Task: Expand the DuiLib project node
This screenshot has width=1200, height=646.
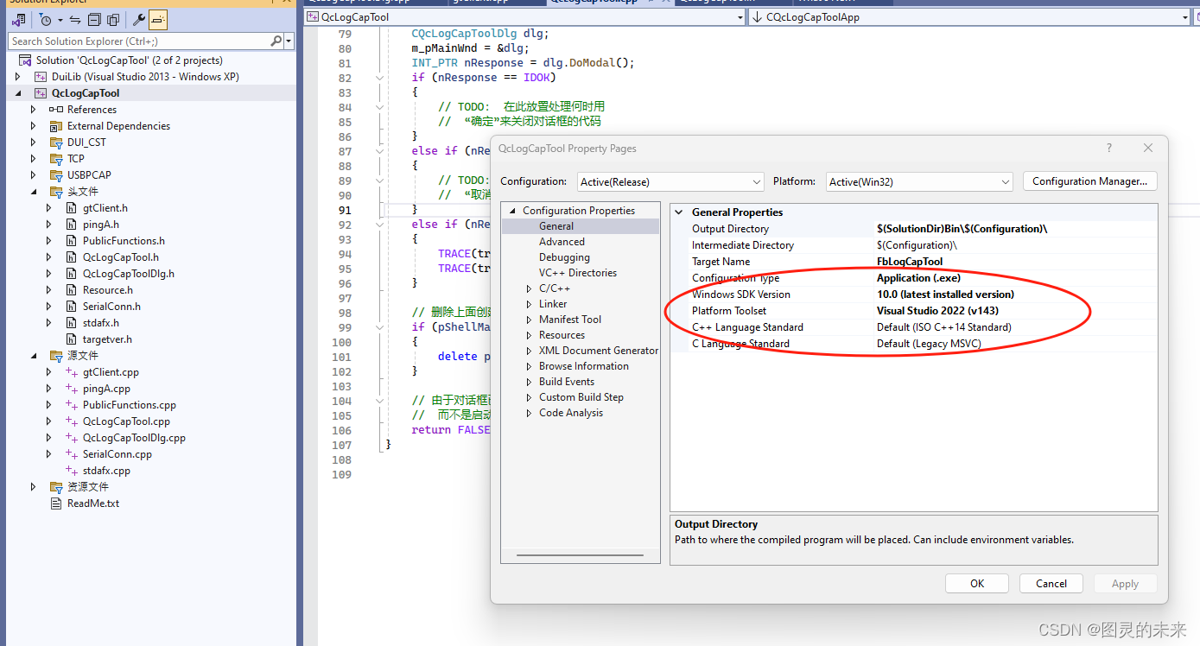Action: 18,77
